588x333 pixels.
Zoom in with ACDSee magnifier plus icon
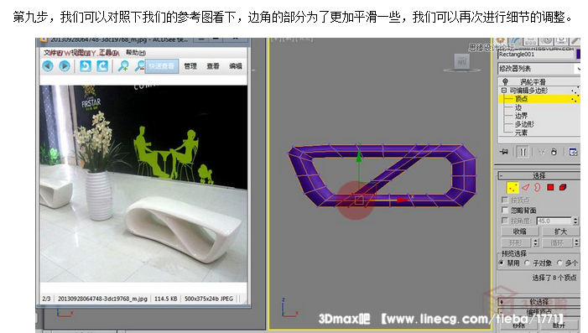[123, 66]
